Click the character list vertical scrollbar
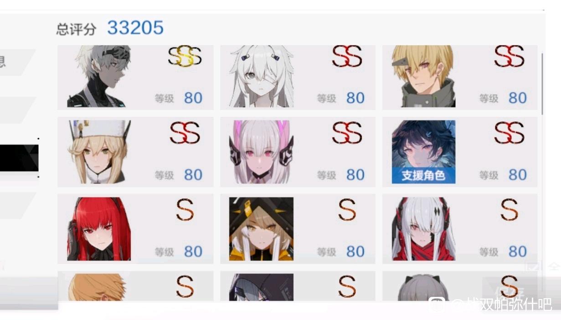 tap(542, 84)
